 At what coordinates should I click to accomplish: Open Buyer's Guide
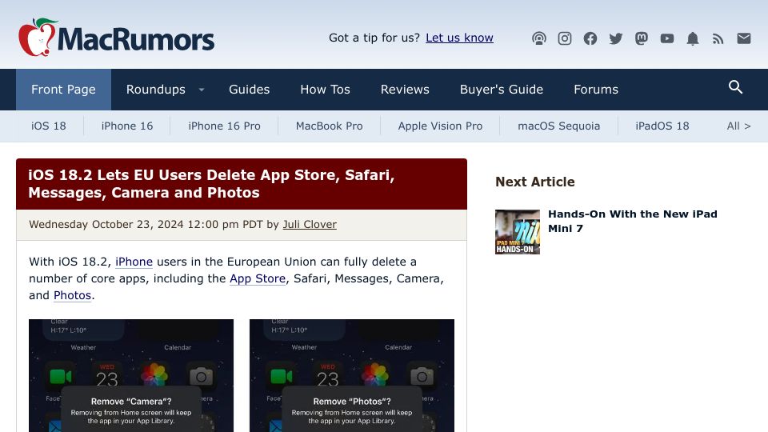502,90
